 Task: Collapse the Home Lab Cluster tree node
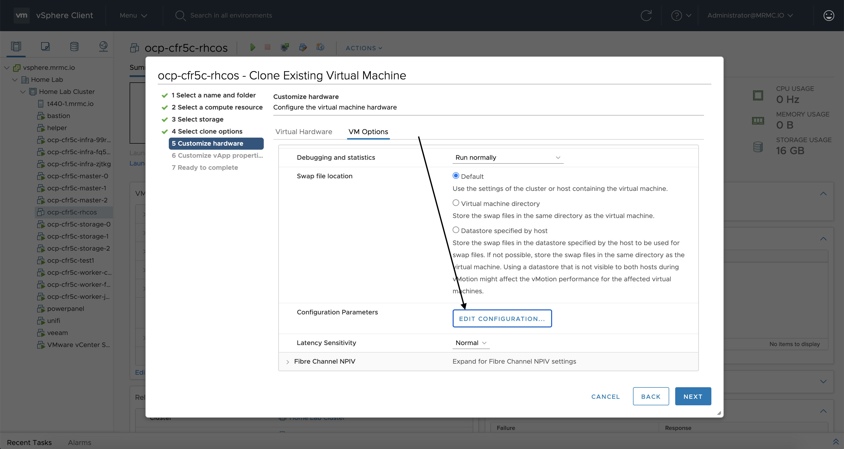23,92
